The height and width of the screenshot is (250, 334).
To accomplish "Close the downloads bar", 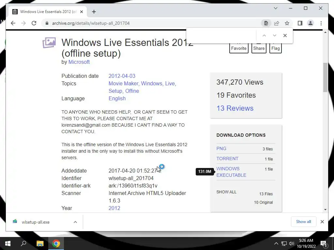I will (322, 222).
